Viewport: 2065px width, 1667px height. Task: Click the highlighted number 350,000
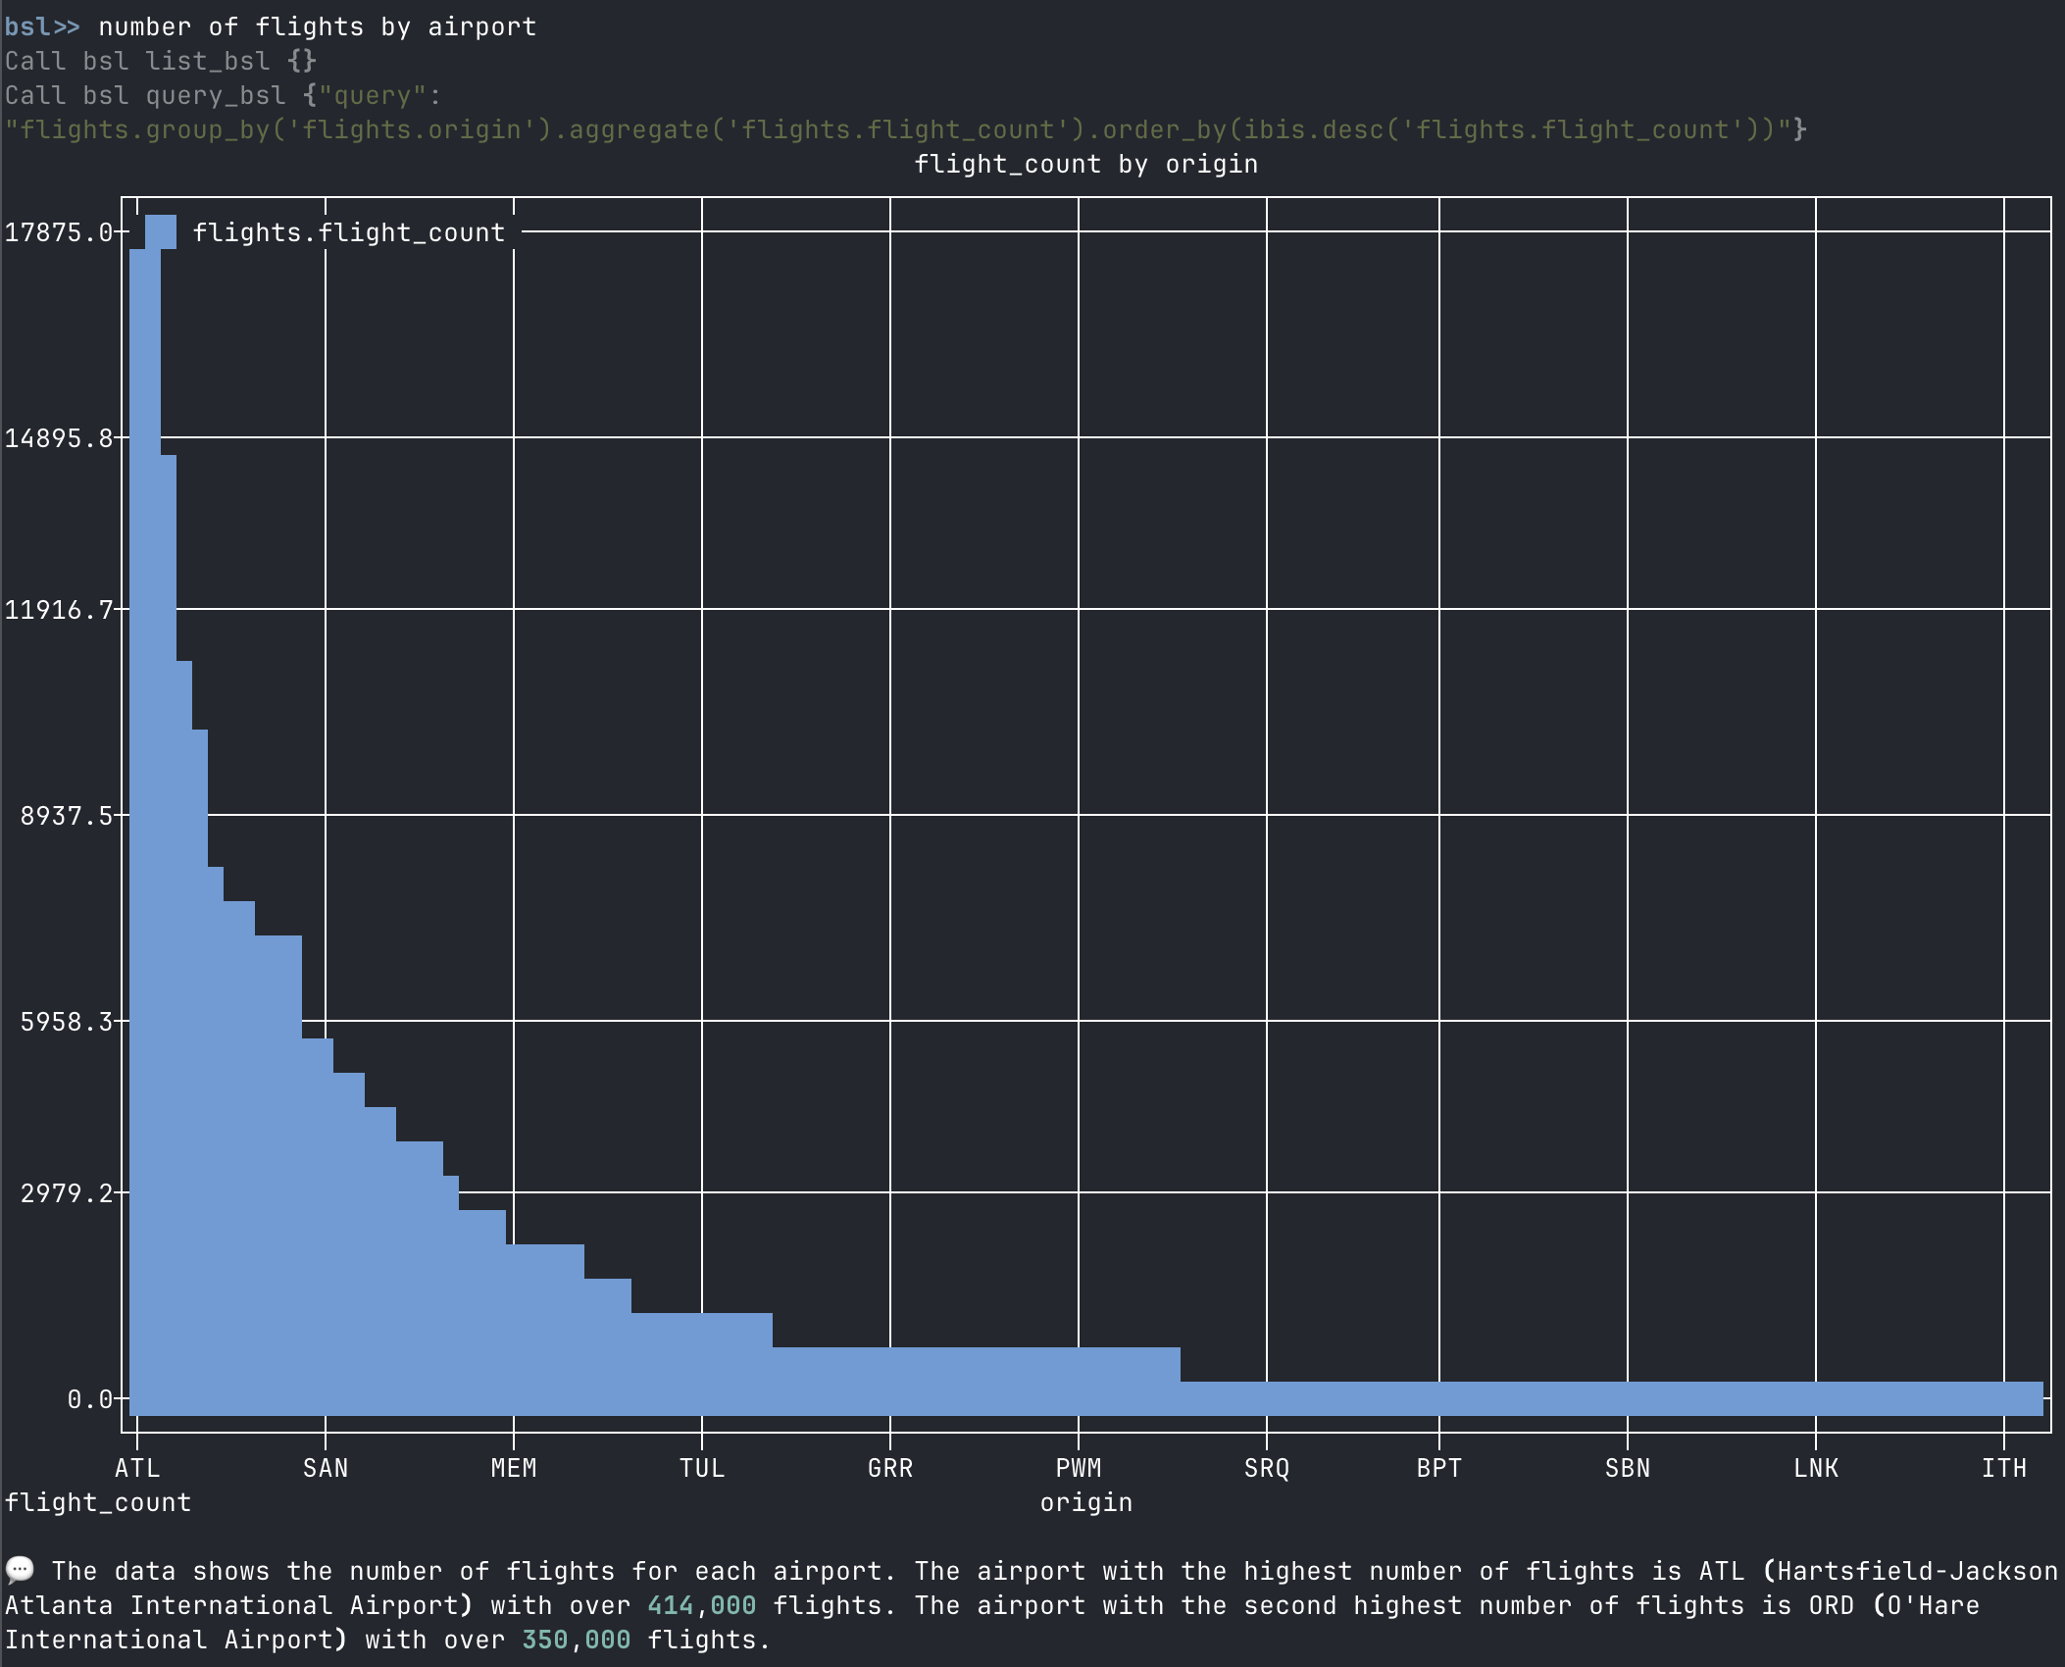point(577,1640)
